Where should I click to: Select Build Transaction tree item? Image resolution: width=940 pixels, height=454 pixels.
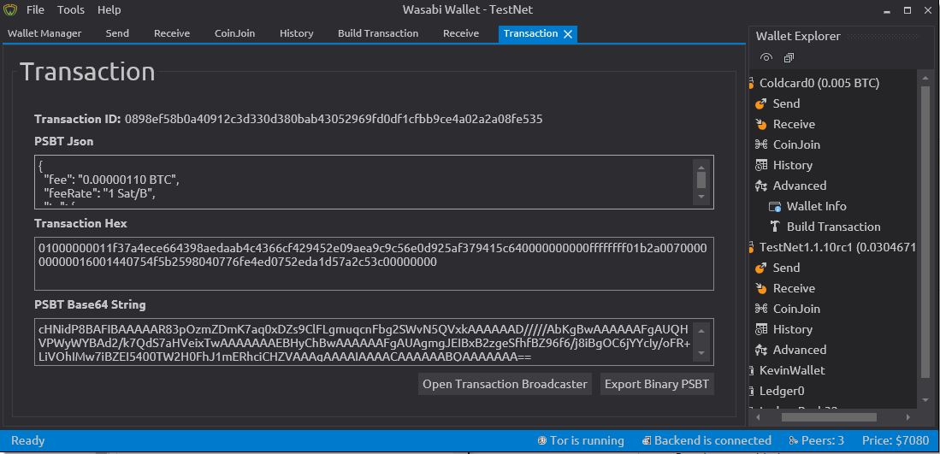833,227
